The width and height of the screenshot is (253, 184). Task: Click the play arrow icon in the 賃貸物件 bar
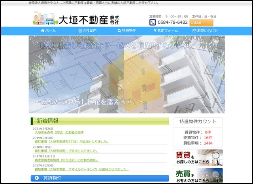(x=37, y=178)
